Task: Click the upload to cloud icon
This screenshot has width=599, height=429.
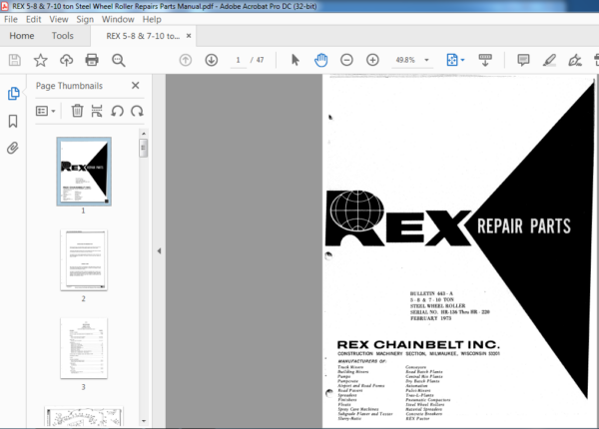Action: [67, 60]
